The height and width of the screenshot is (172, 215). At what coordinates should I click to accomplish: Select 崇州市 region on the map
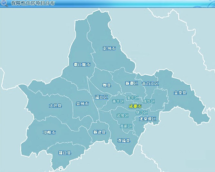coord(82,104)
